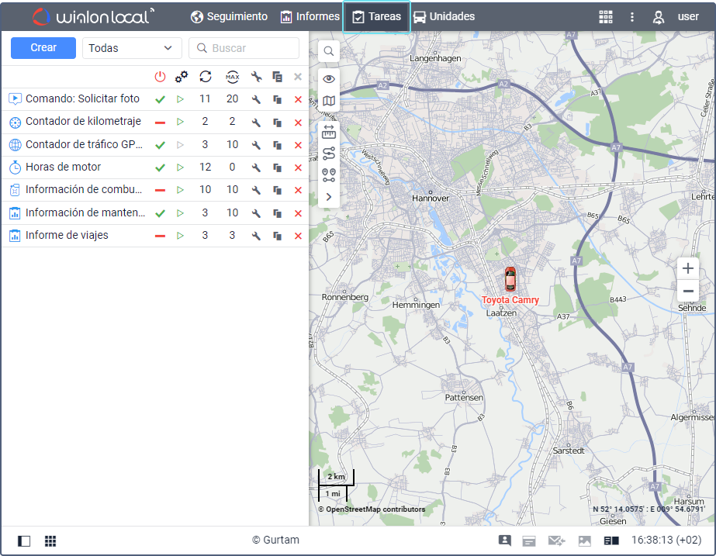Viewport: 716px width, 556px height.
Task: Go to the Unidades tab
Action: [x=444, y=16]
